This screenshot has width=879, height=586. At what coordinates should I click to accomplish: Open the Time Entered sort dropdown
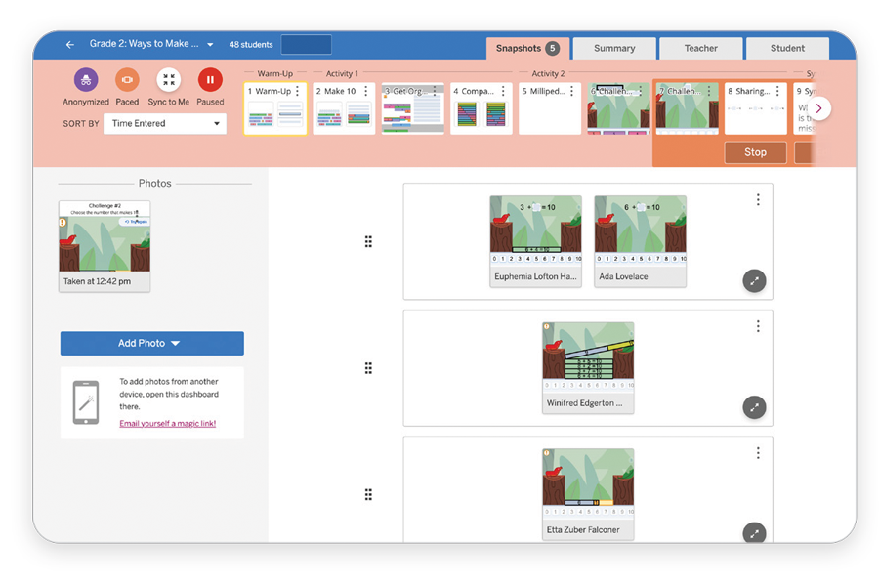(x=164, y=124)
